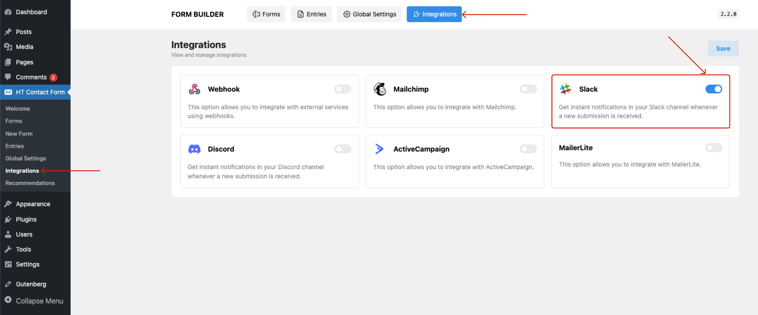The image size is (758, 315).
Task: Click the Settings sliders icon in sidebar
Action: [x=8, y=264]
